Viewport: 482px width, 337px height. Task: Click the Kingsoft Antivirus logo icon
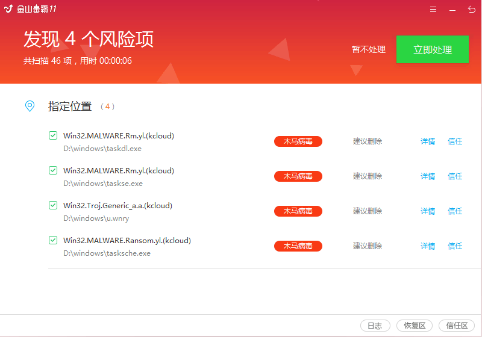click(x=8, y=8)
